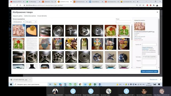171x96 pixels.
Task: Click the media library Поиск search field
Action: 123,22
